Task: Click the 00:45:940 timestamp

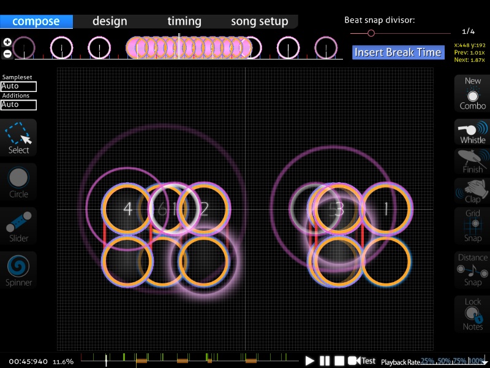Action: click(x=28, y=362)
